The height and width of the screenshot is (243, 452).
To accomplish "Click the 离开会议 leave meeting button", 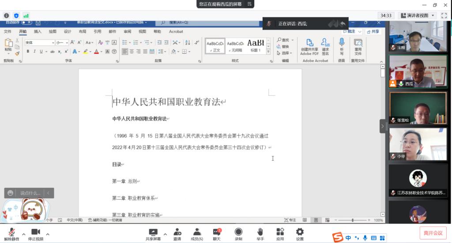I will tap(433, 233).
